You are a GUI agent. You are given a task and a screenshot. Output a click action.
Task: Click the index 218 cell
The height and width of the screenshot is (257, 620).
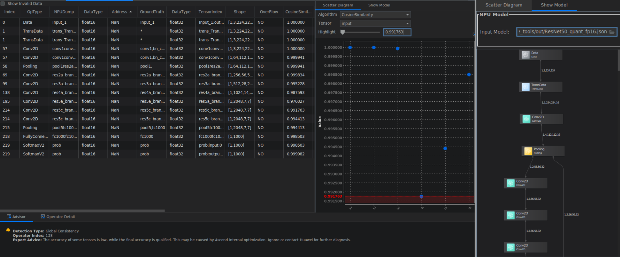(10, 136)
